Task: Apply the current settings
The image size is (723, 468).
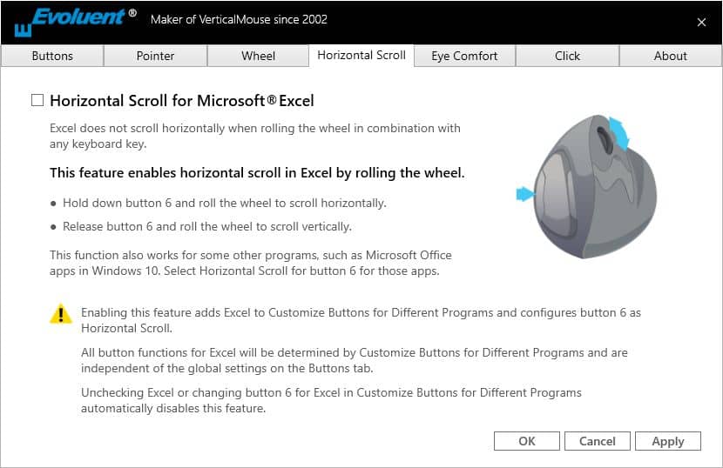Action: (667, 441)
